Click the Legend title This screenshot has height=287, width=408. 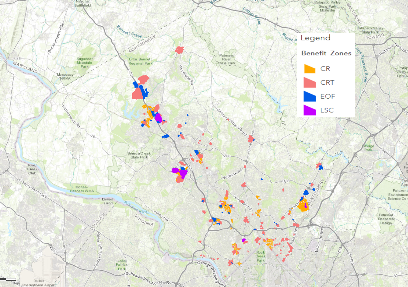click(315, 38)
